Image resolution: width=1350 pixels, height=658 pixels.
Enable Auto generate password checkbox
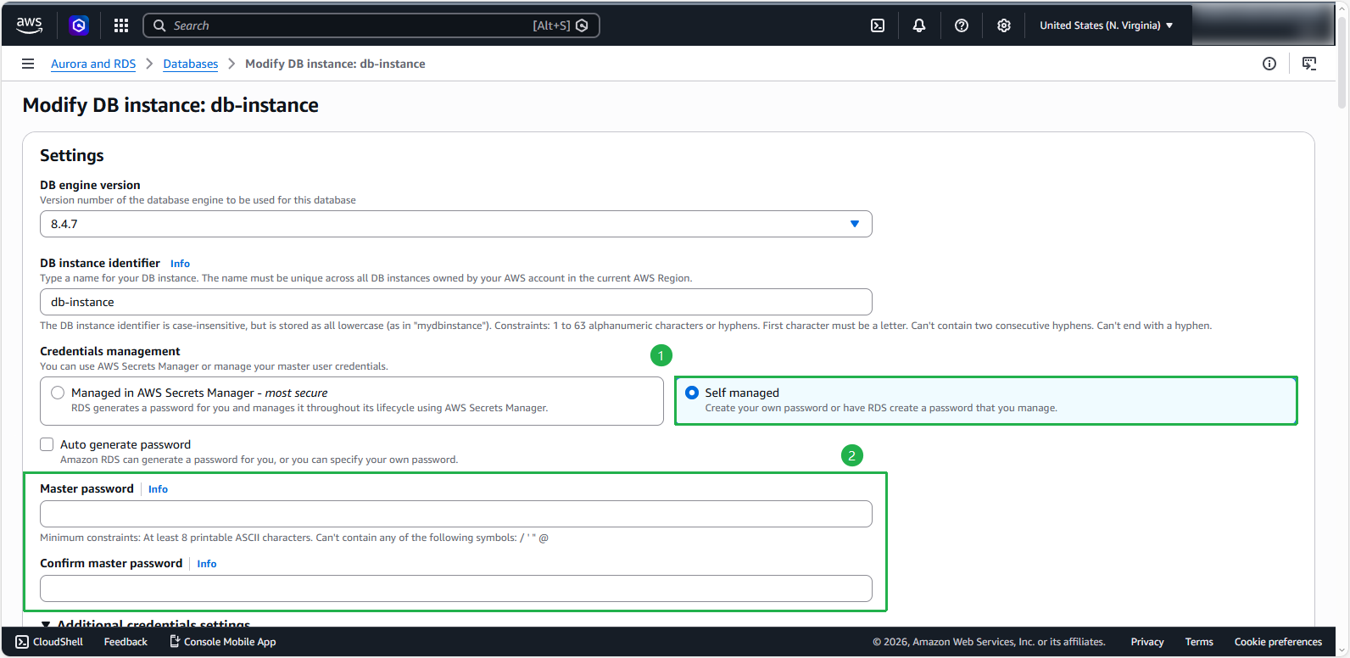(47, 444)
